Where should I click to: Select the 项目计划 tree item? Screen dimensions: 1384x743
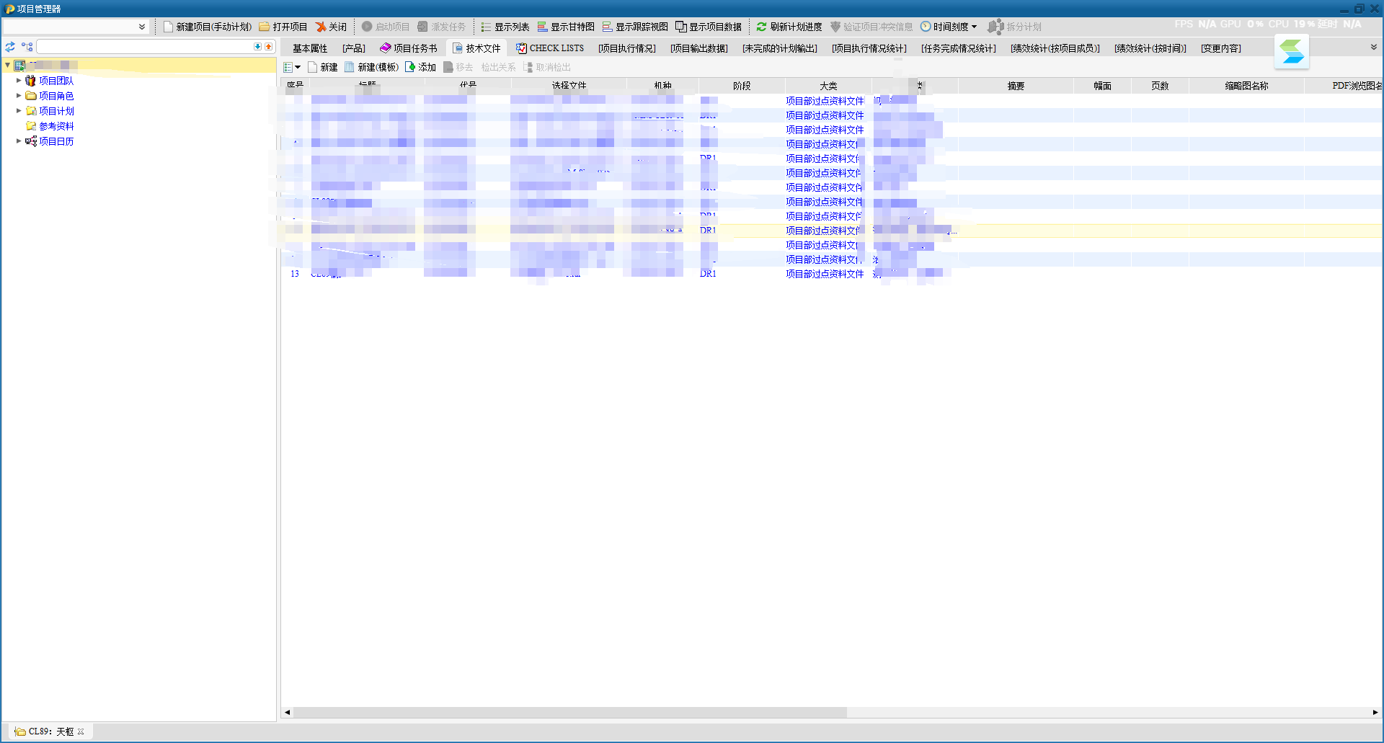56,111
